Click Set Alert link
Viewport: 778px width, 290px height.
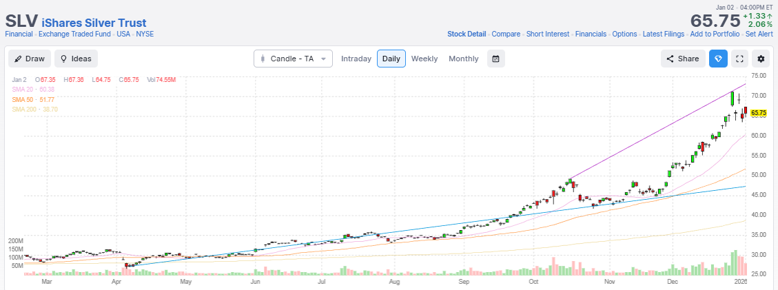pos(759,34)
